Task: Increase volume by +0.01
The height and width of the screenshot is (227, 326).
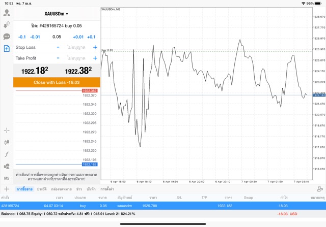Action: coord(78,37)
